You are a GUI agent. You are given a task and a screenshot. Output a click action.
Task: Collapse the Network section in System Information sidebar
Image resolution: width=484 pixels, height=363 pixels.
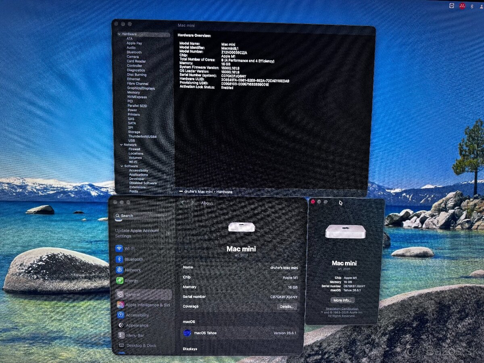point(121,145)
